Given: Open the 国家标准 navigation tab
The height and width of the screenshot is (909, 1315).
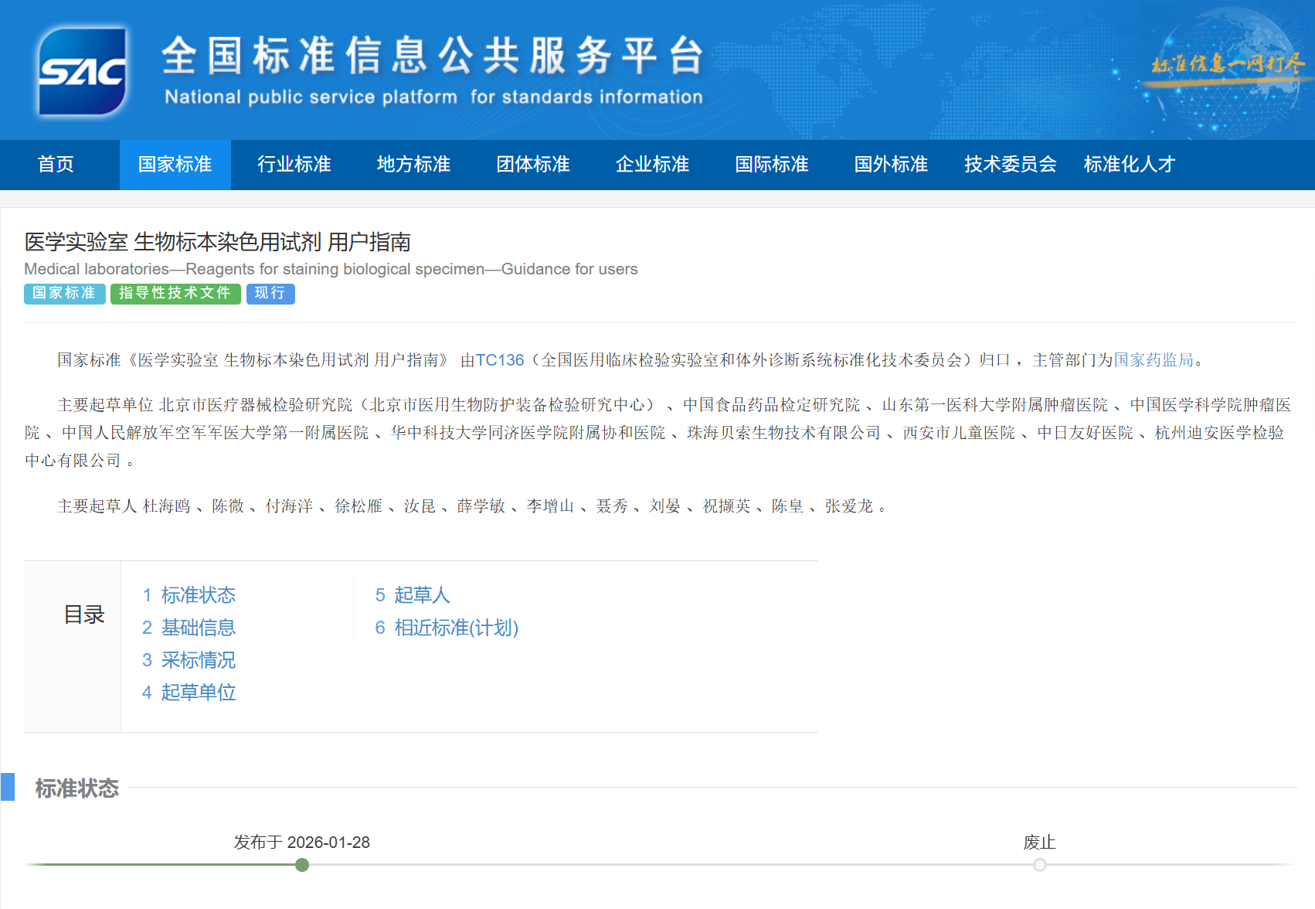Looking at the screenshot, I should tap(175, 165).
